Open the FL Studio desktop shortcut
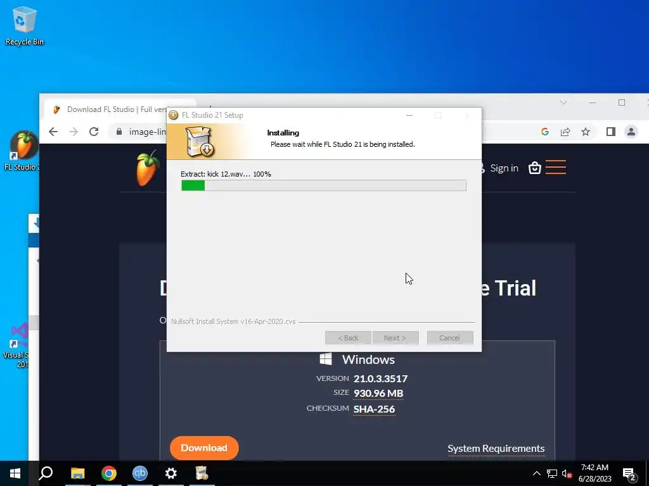The image size is (649, 486). (23, 151)
